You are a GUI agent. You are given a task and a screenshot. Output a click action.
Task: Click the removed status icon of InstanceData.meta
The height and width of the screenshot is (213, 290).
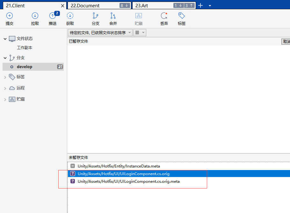pyautogui.click(x=73, y=166)
